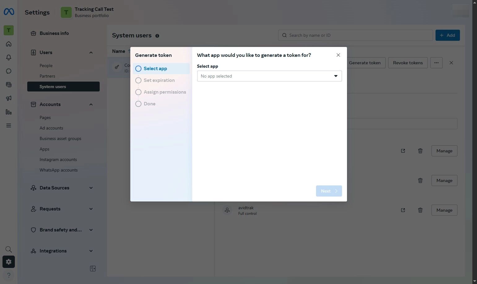
Task: Delete the avidtrak asset with trash icon
Action: point(420,210)
